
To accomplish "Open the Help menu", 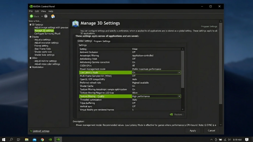I will tap(51, 11).
